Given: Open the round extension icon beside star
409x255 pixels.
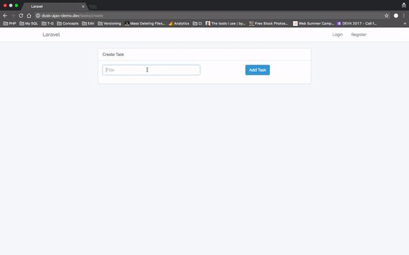Looking at the screenshot, I should (395, 16).
